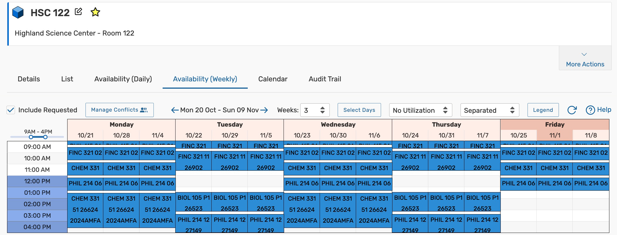Toggle the favorite star for HSC 122

[x=95, y=12]
